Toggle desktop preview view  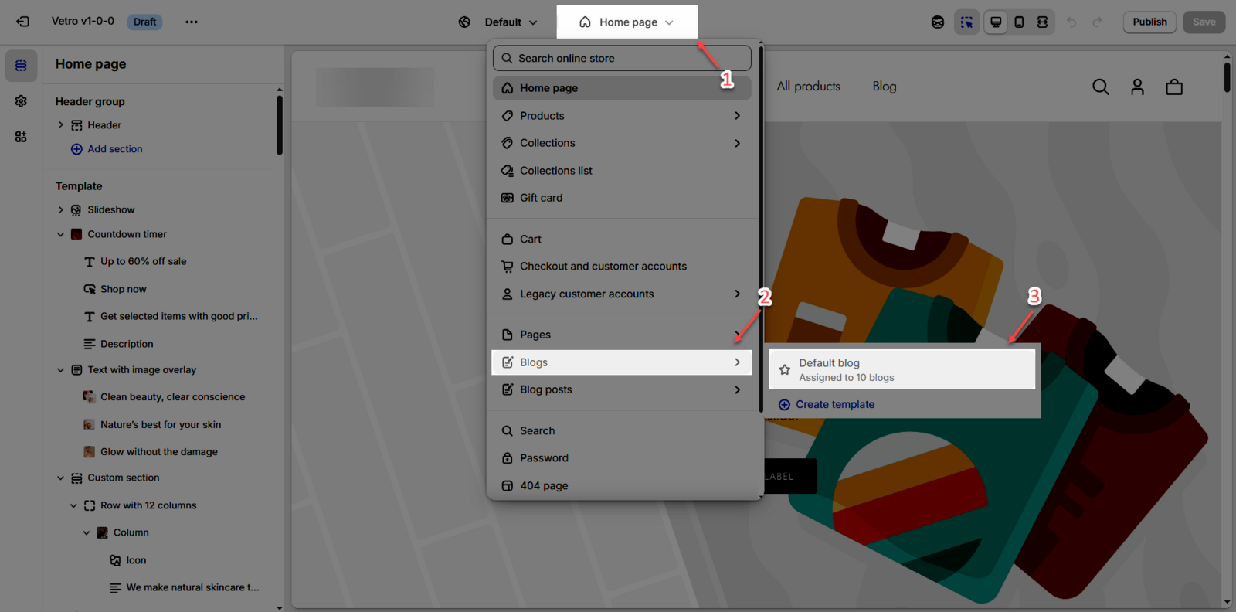click(x=996, y=22)
